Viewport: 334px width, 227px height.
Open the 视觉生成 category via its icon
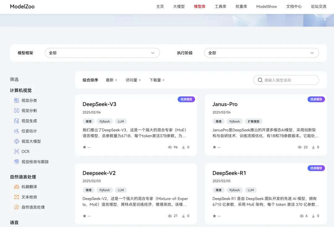17,121
